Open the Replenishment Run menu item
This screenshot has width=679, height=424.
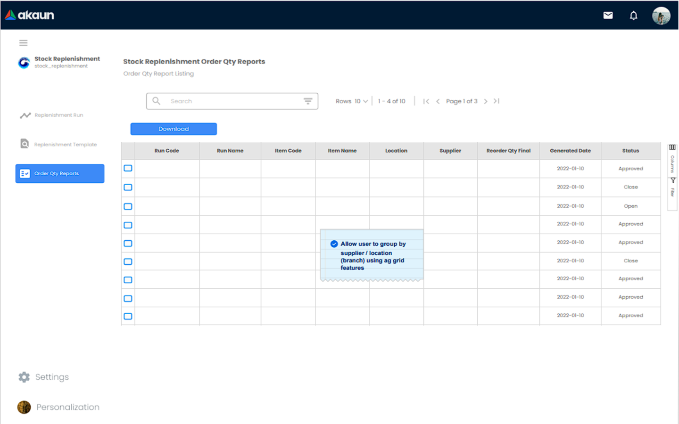(59, 115)
